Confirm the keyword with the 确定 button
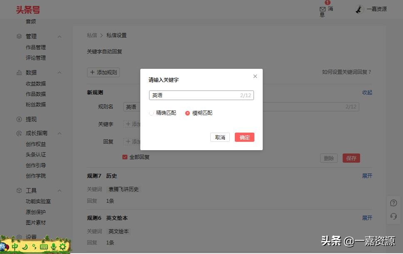The height and width of the screenshot is (254, 403). tap(244, 137)
